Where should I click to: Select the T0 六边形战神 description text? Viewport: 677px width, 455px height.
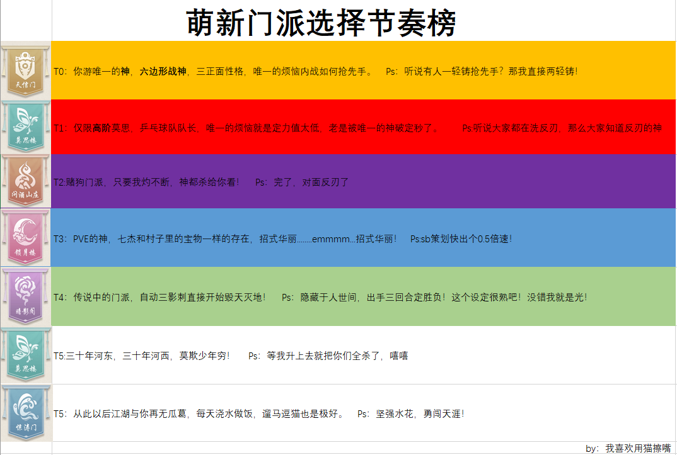click(213, 72)
